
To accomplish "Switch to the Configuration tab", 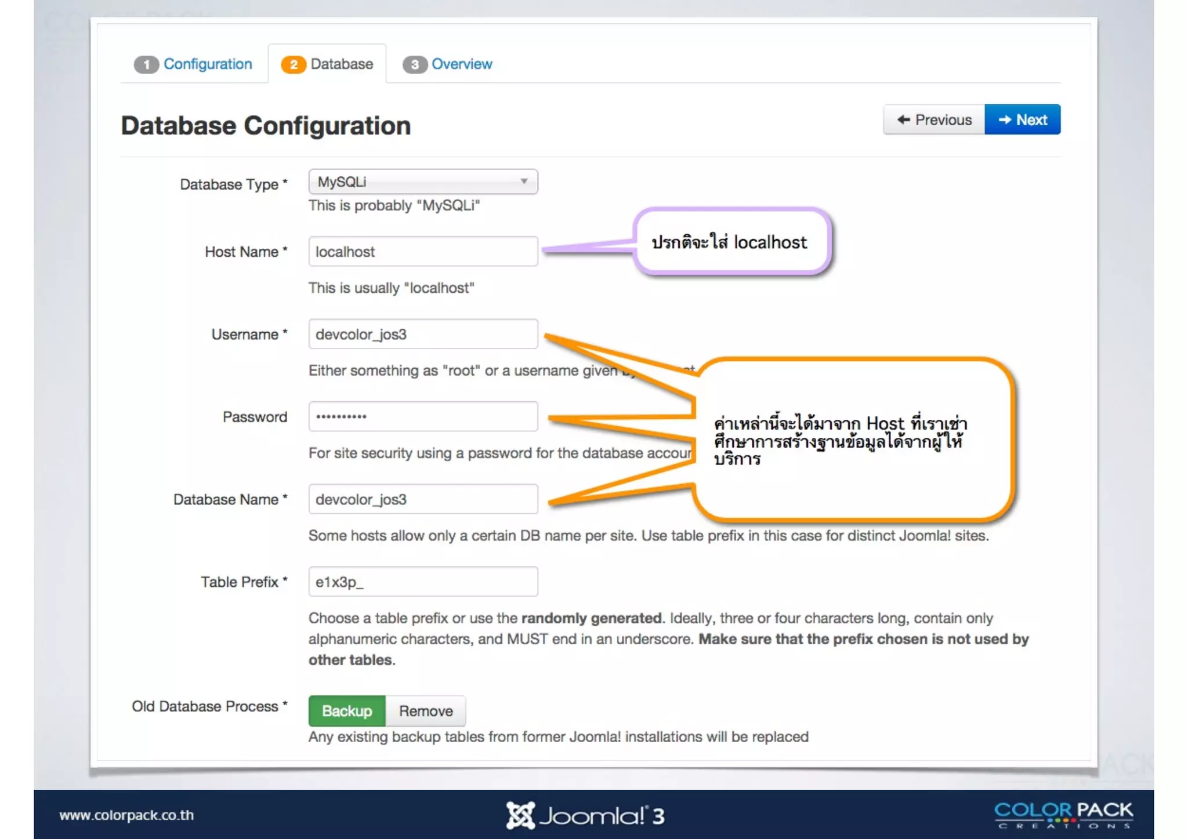I will 208,64.
